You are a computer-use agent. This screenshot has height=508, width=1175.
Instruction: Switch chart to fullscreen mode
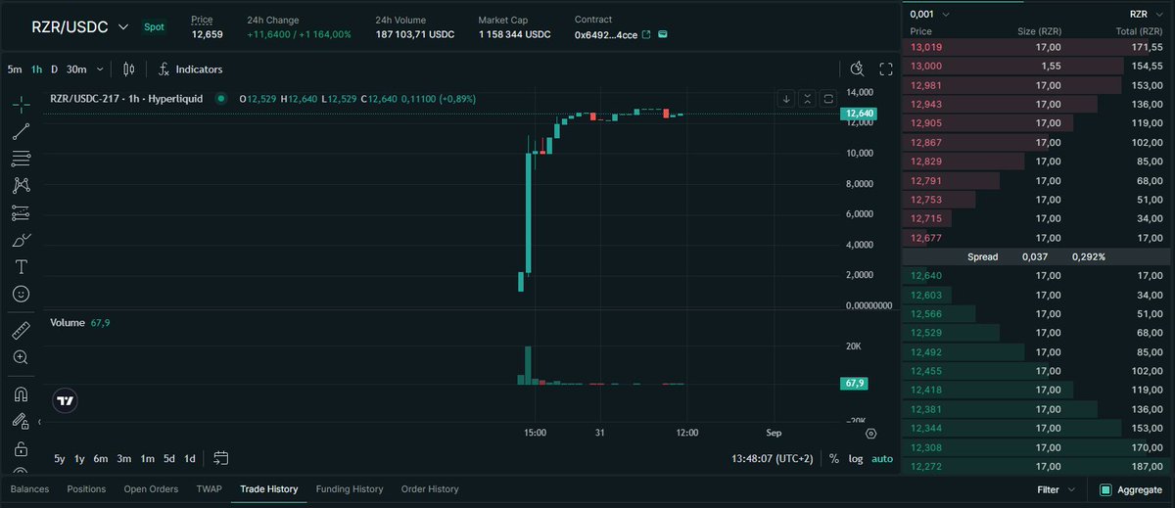886,69
